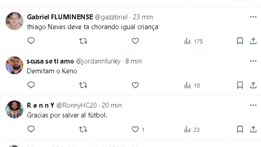Share Gabriel FLUMINENSE's tweet
The width and height of the screenshot is (261, 147).
pyautogui.click(x=253, y=41)
